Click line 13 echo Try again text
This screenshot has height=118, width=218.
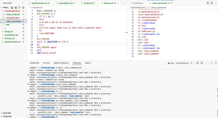tap(70, 28)
